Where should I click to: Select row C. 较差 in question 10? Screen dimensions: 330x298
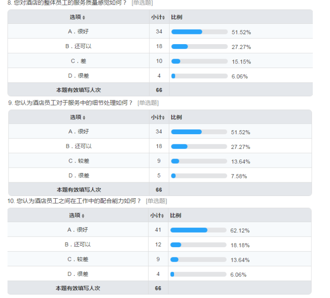coord(159,259)
